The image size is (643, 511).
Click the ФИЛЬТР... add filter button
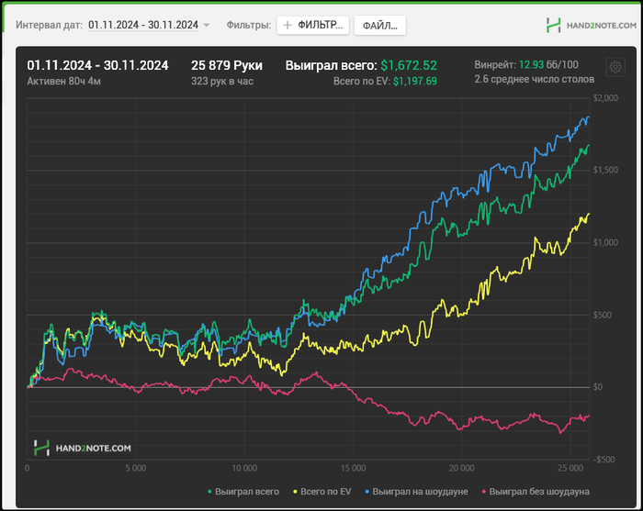pos(313,26)
